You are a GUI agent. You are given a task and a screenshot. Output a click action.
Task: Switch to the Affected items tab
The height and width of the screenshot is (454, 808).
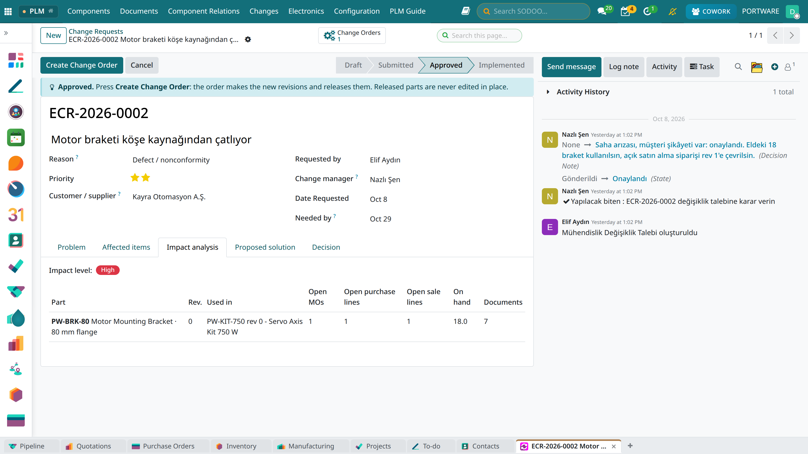coord(126,247)
